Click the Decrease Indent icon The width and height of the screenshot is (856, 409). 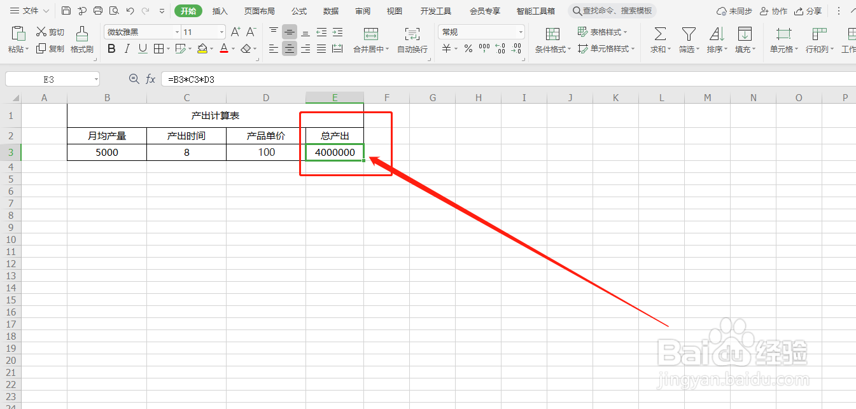(x=321, y=32)
